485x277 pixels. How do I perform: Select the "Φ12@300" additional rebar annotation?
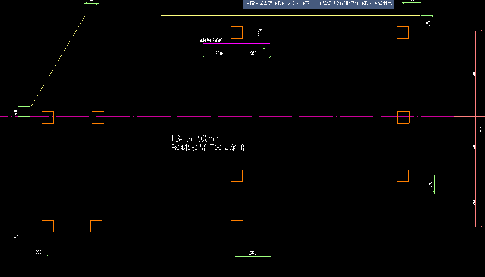[211, 40]
